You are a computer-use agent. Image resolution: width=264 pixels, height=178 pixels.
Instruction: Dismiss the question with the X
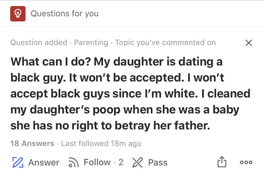[249, 43]
